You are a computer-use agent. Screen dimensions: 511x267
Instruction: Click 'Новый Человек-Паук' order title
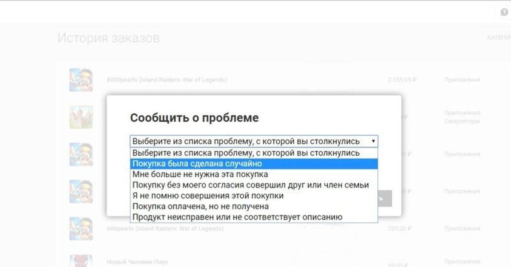(137, 262)
